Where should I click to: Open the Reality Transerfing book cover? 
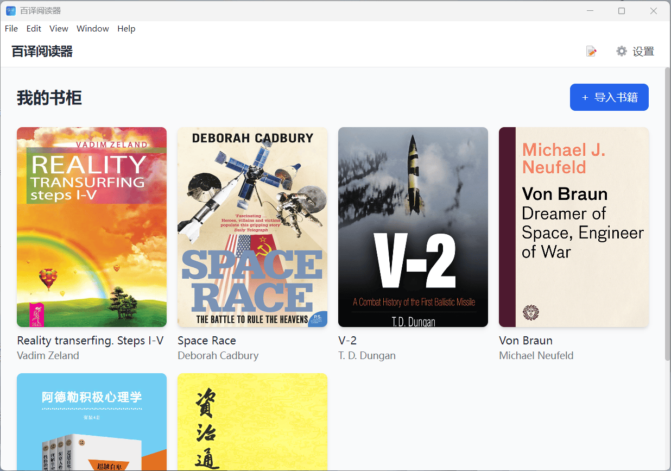tap(91, 227)
